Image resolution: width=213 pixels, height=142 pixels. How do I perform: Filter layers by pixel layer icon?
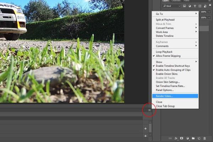(x=184, y=6)
